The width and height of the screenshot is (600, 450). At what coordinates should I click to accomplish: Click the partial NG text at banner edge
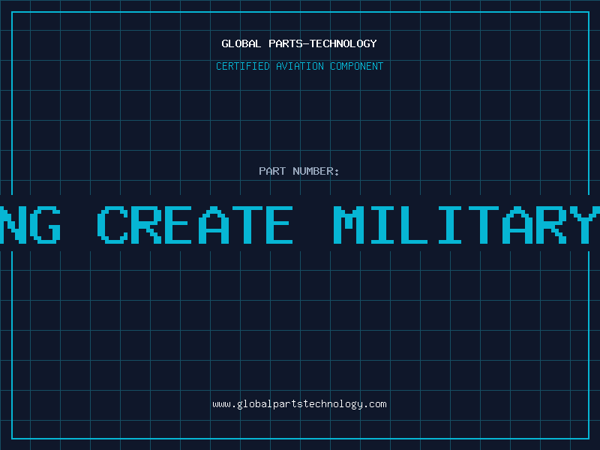(x=30, y=224)
